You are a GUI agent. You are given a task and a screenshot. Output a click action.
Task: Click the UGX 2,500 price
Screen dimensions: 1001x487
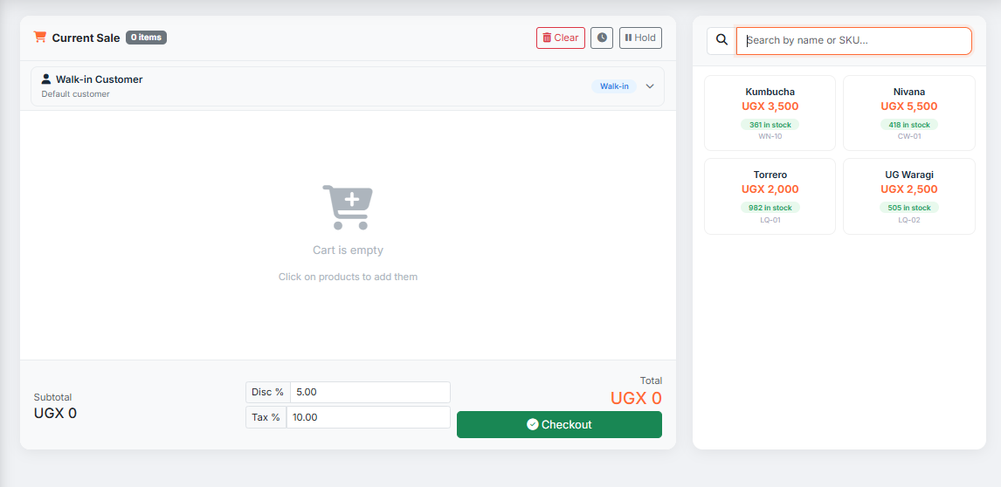click(x=909, y=189)
